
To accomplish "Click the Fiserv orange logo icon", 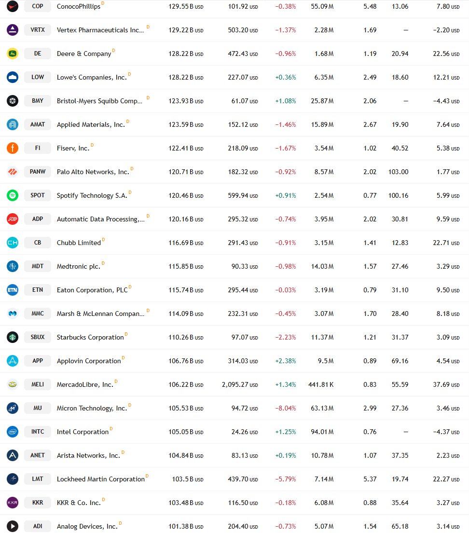I will click(x=13, y=148).
